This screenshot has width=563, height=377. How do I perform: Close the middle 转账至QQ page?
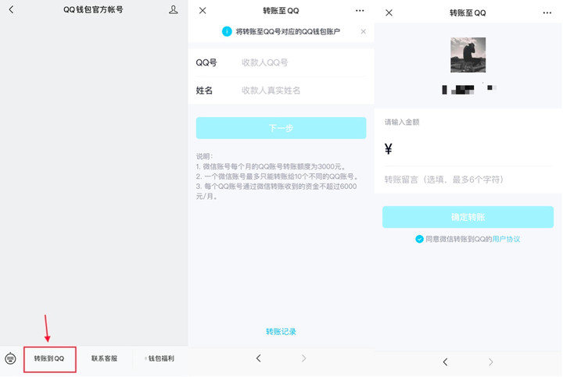(203, 11)
